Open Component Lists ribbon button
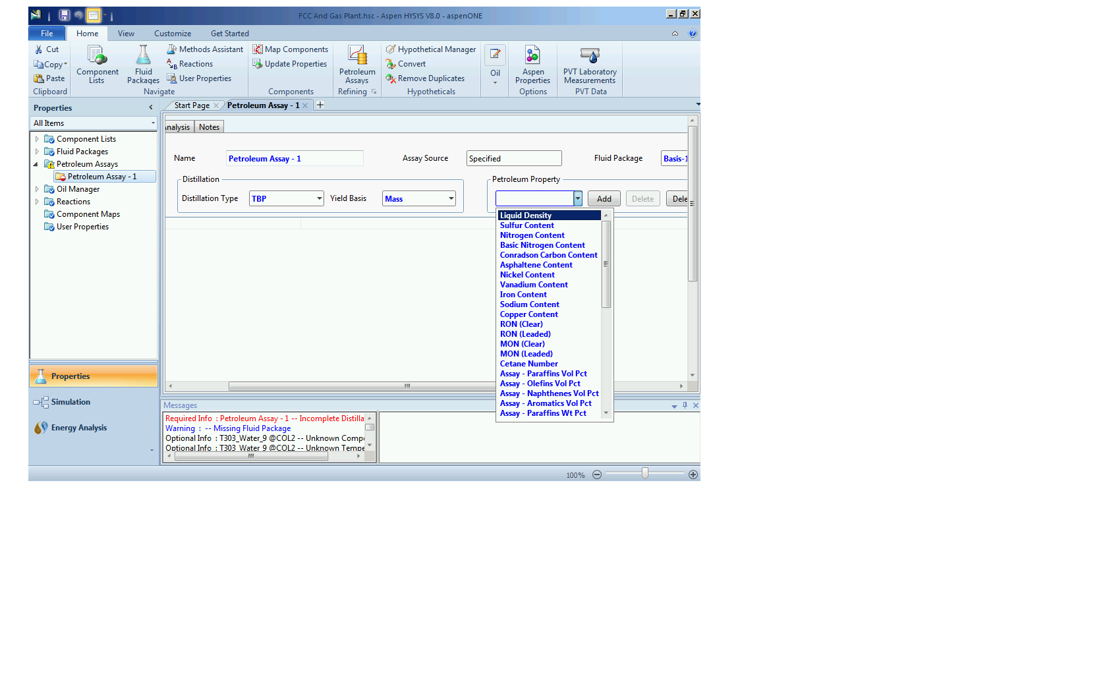Screen dimensions: 1107x692 pyautogui.click(x=97, y=64)
